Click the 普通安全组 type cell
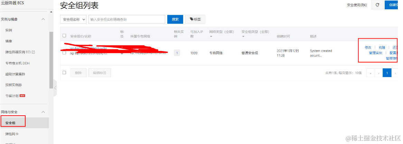The width and height of the screenshot is (403, 144). coord(250,53)
